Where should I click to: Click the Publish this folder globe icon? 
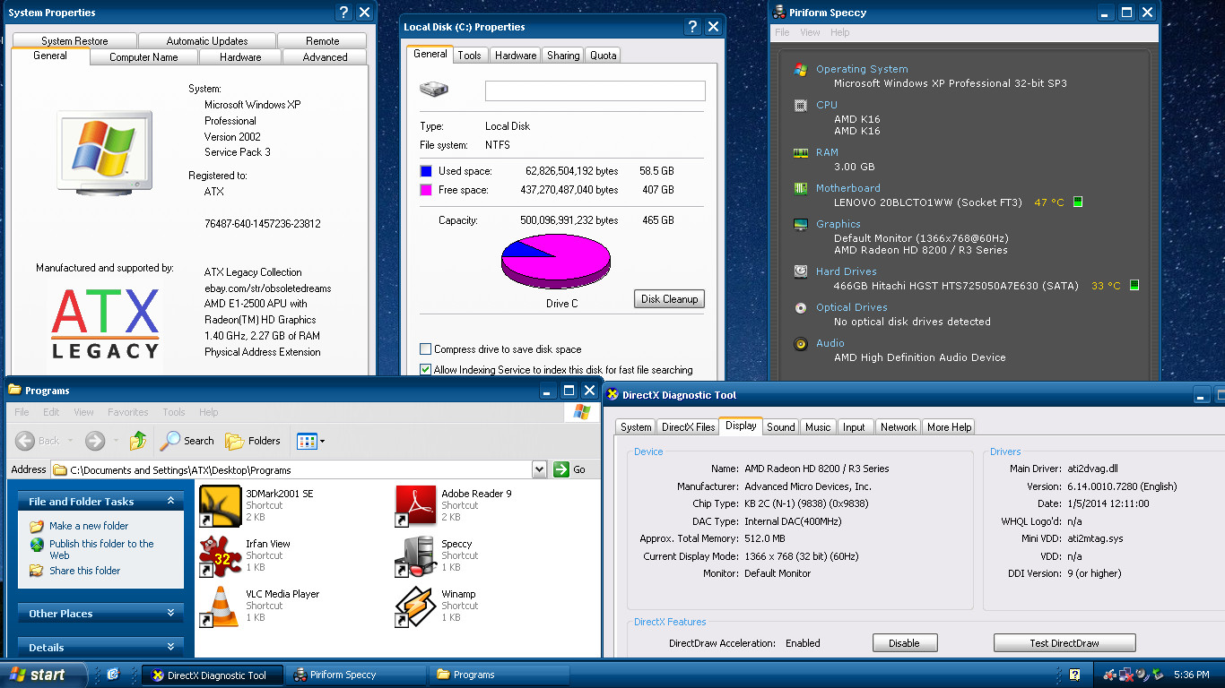pos(37,544)
